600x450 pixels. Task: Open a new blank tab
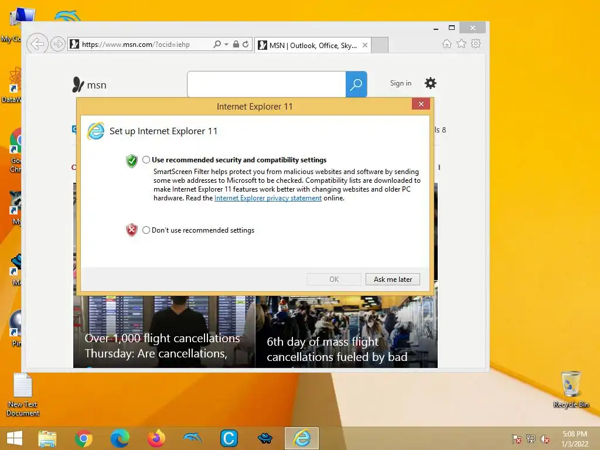pos(380,45)
